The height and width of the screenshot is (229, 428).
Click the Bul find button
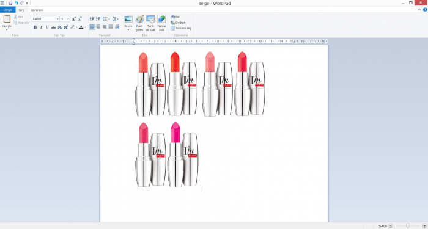click(175, 17)
